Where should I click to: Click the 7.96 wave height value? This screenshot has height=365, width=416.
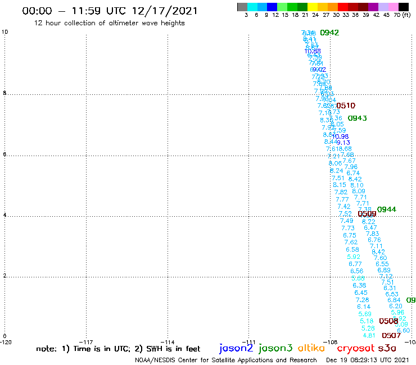[x=351, y=167]
